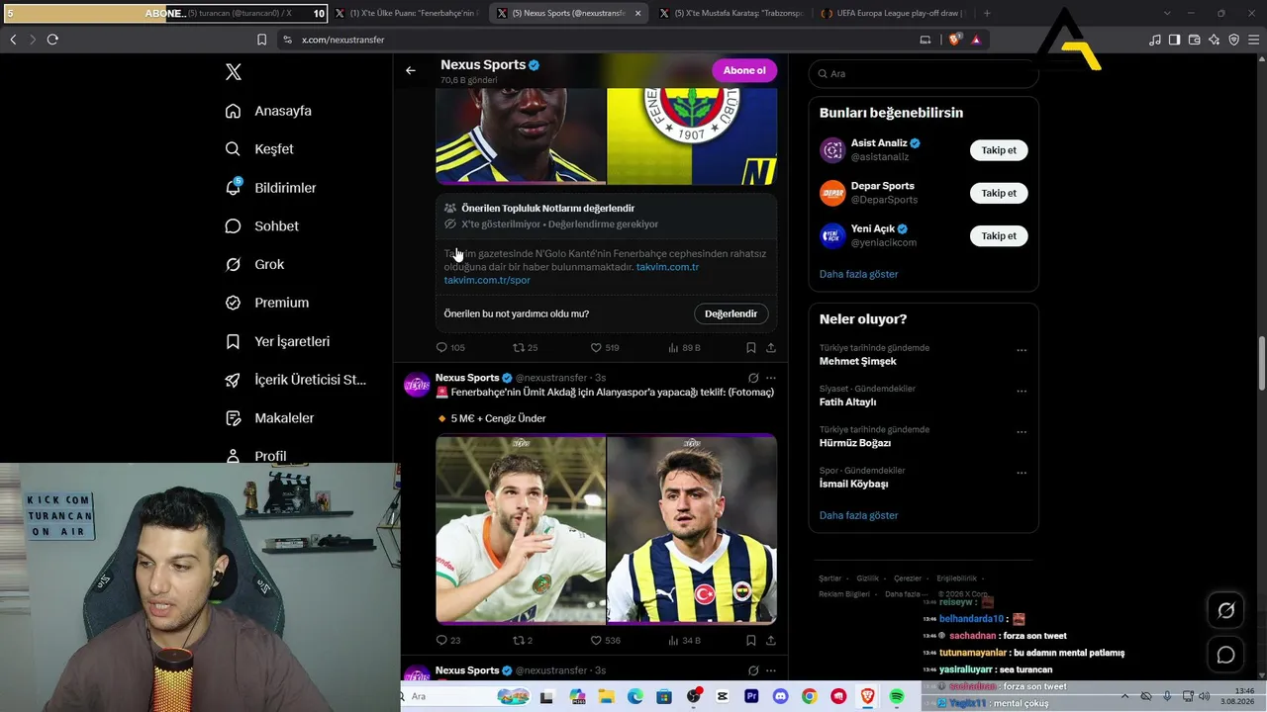Open Discord from the taskbar
The height and width of the screenshot is (712, 1267).
coord(780,697)
